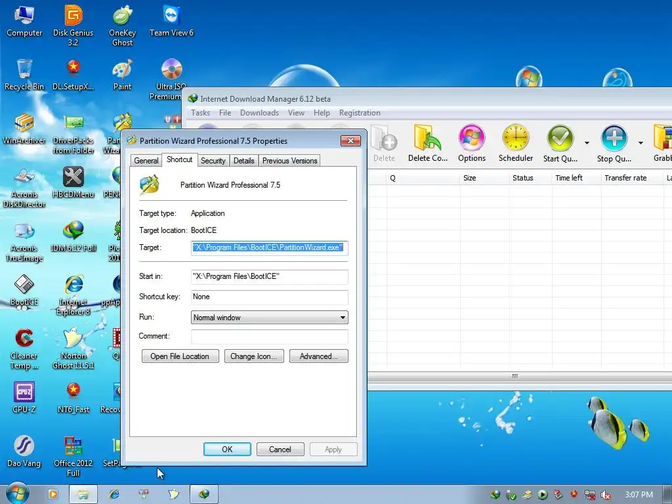Confirm the Properties dialog with OK

coord(227,449)
